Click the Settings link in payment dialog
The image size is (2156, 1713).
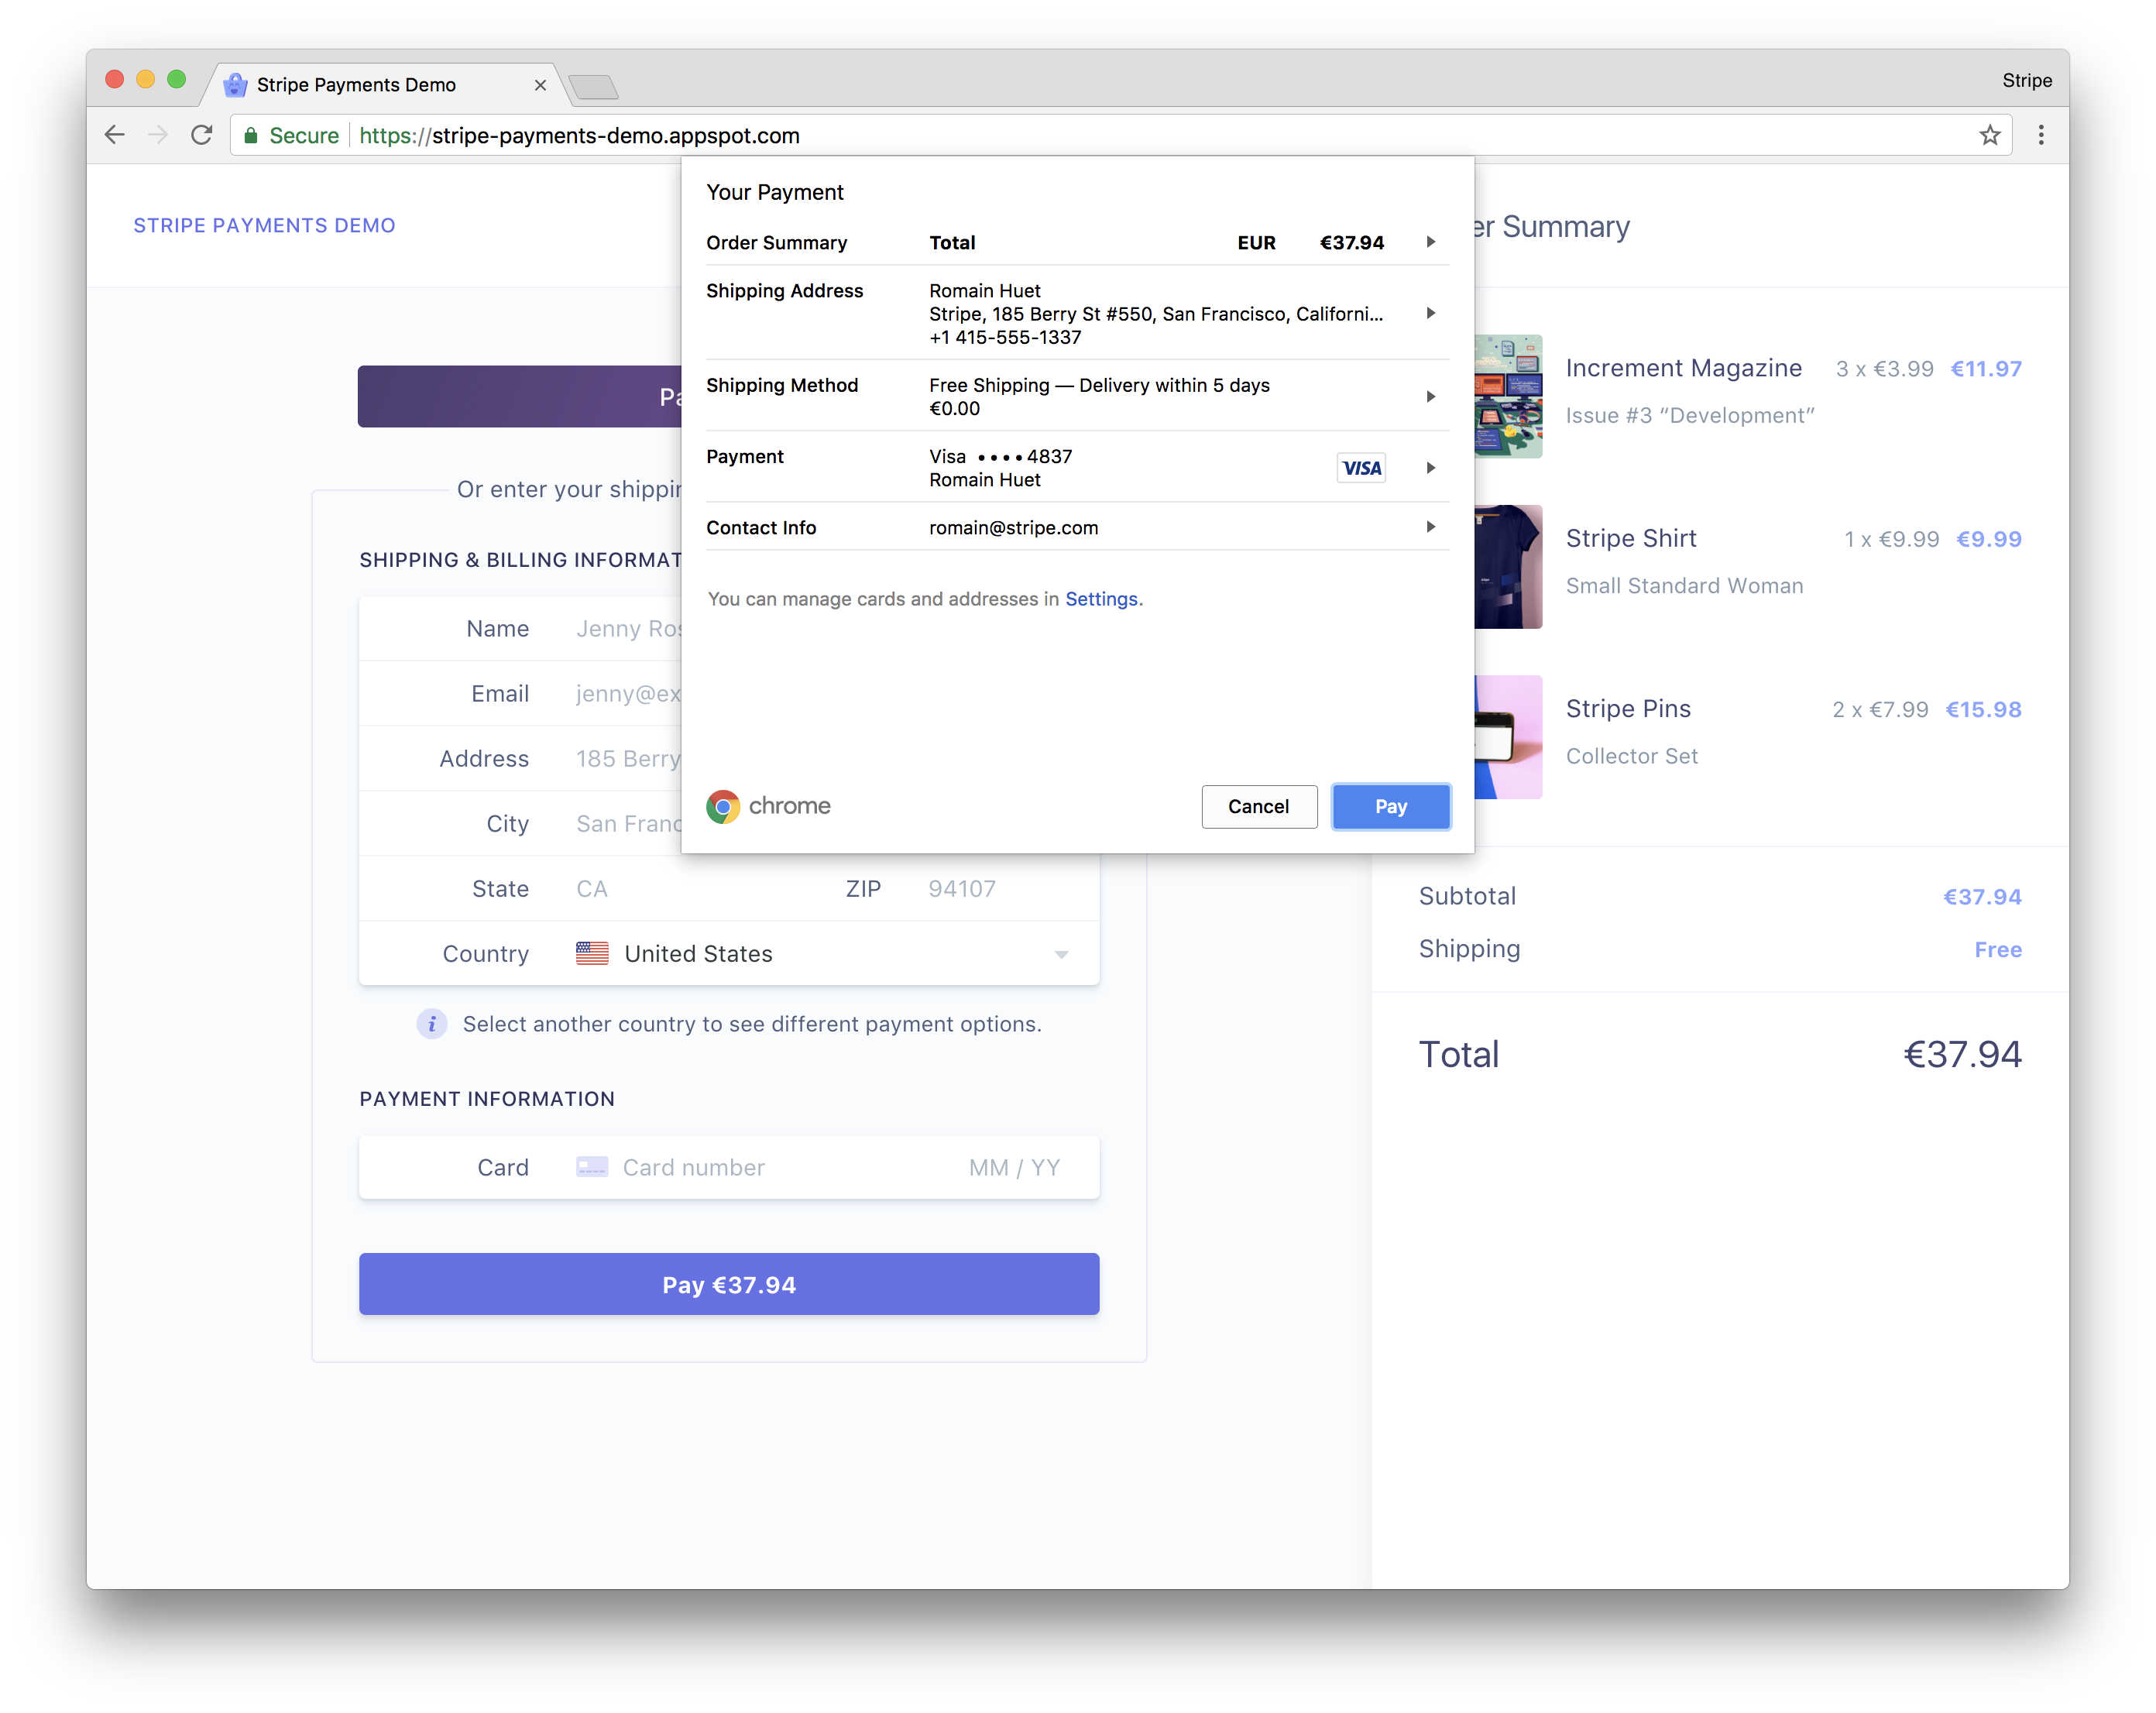pos(1099,599)
